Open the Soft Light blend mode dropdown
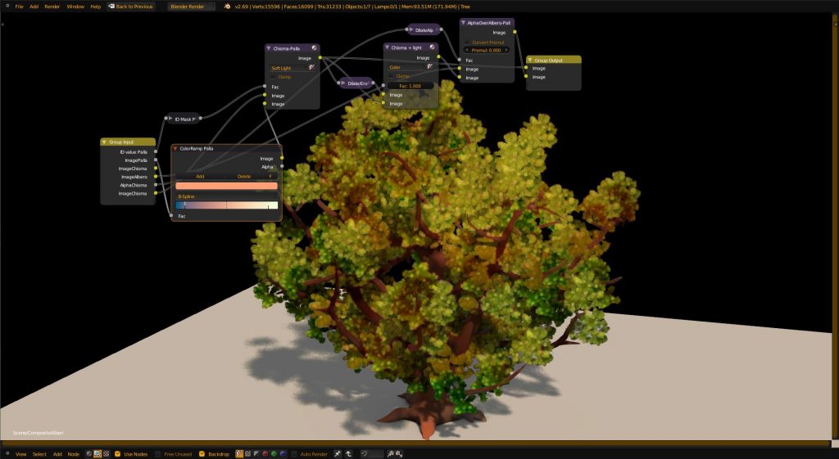The height and width of the screenshot is (459, 839). tap(293, 68)
